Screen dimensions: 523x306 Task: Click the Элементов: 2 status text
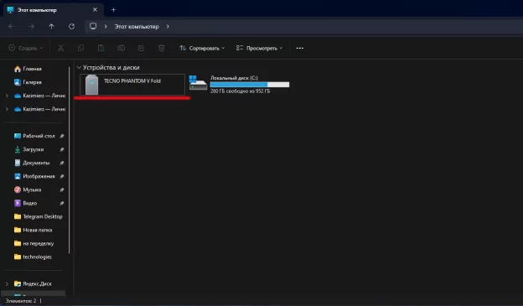pos(21,301)
